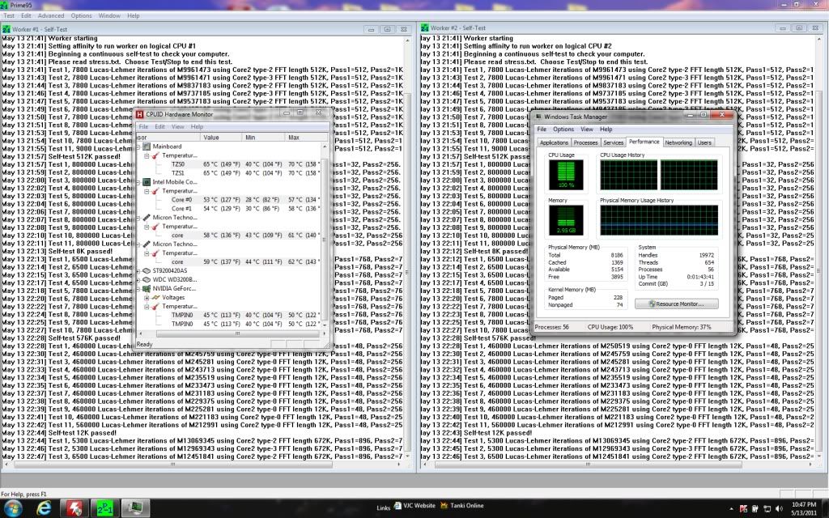This screenshot has width=829, height=518.
Task: Click the Memory 2.95 GB gauge
Action: tap(566, 220)
